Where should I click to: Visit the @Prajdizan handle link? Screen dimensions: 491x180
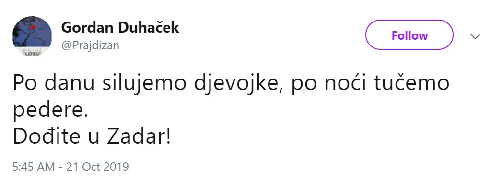[x=90, y=45]
